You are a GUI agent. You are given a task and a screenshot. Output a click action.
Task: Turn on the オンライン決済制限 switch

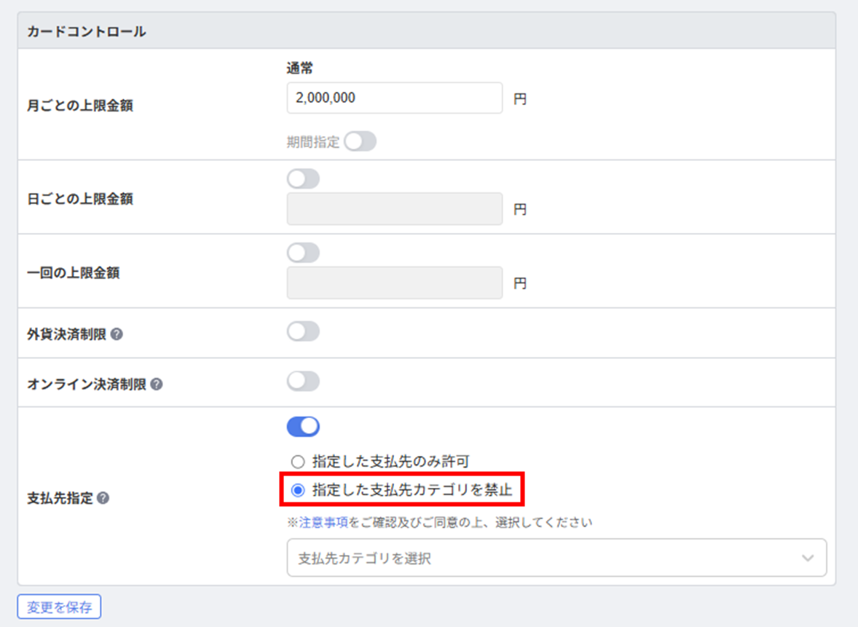tap(303, 382)
